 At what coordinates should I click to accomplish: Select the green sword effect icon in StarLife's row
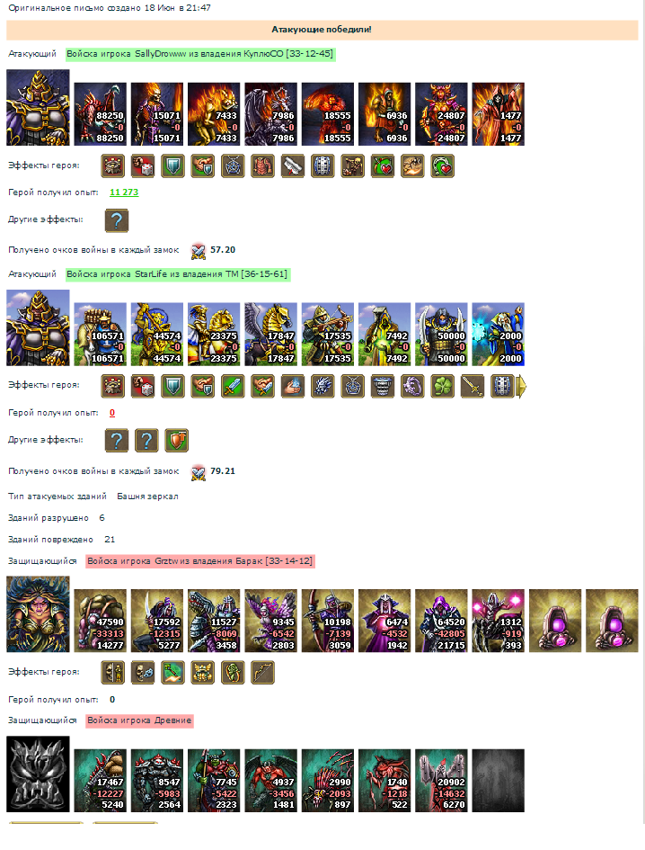[233, 387]
